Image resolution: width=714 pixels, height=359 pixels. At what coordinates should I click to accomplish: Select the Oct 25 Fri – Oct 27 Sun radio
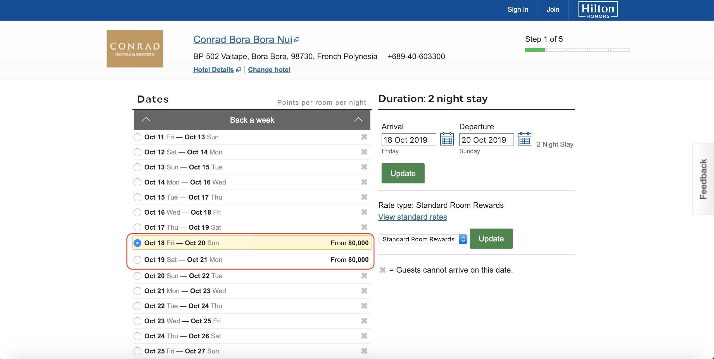point(137,351)
